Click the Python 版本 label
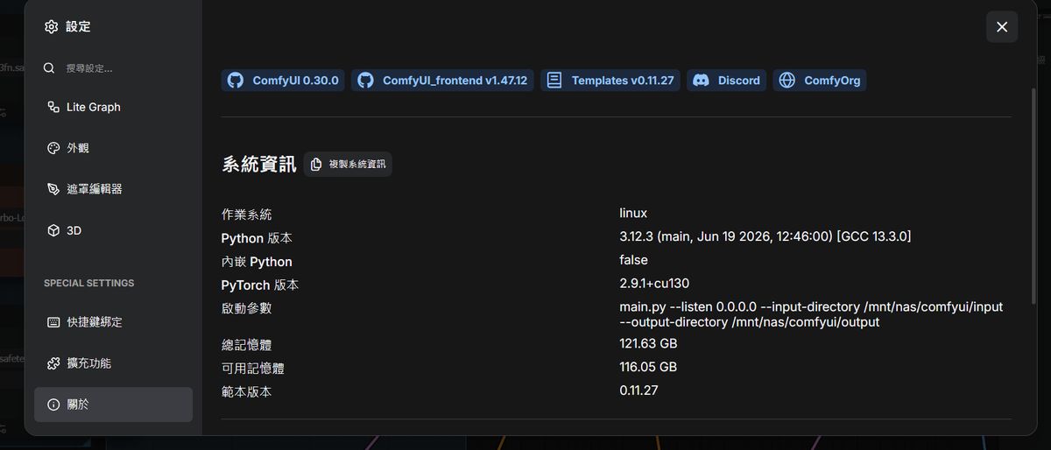The width and height of the screenshot is (1051, 450). pyautogui.click(x=257, y=238)
